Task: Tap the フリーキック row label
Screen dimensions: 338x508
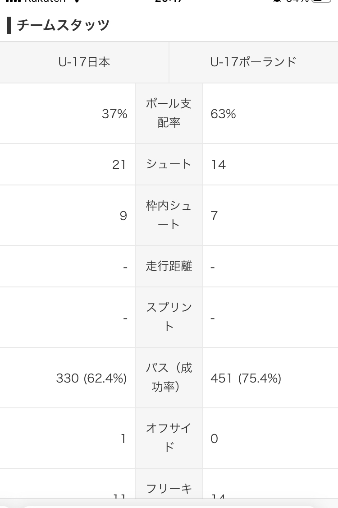Action: click(169, 490)
